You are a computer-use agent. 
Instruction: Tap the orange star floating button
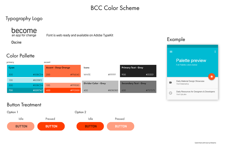tap(211, 77)
